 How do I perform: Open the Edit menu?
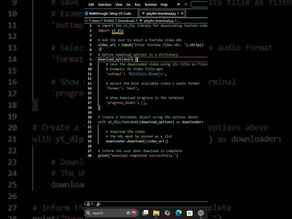point(91,5)
